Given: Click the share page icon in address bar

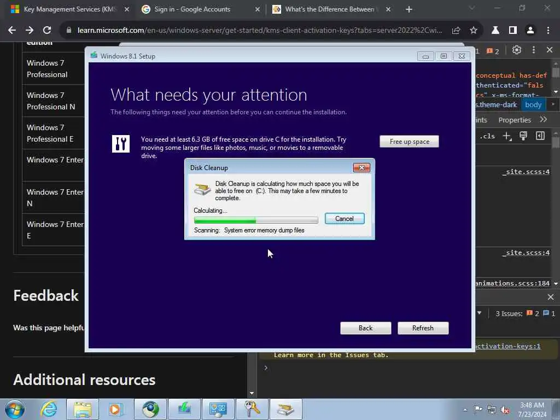Looking at the screenshot, I should click(456, 31).
